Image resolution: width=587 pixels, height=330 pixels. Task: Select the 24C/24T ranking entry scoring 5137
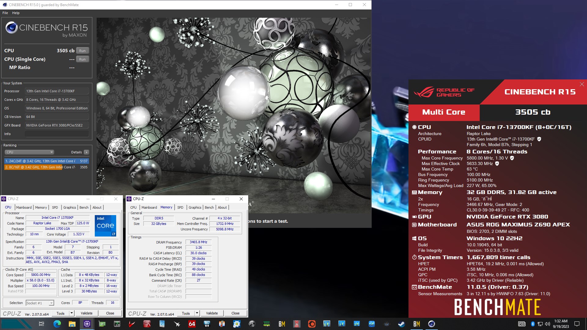coord(46,161)
